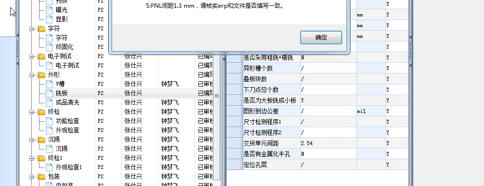Click 张仕兴 in the 包装 row

pos(133,176)
